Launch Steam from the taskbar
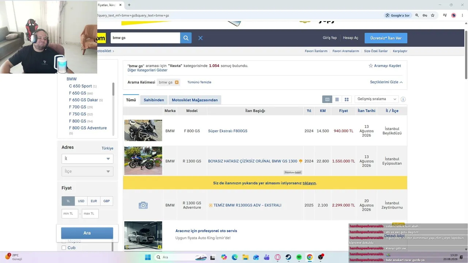 (x=288, y=257)
